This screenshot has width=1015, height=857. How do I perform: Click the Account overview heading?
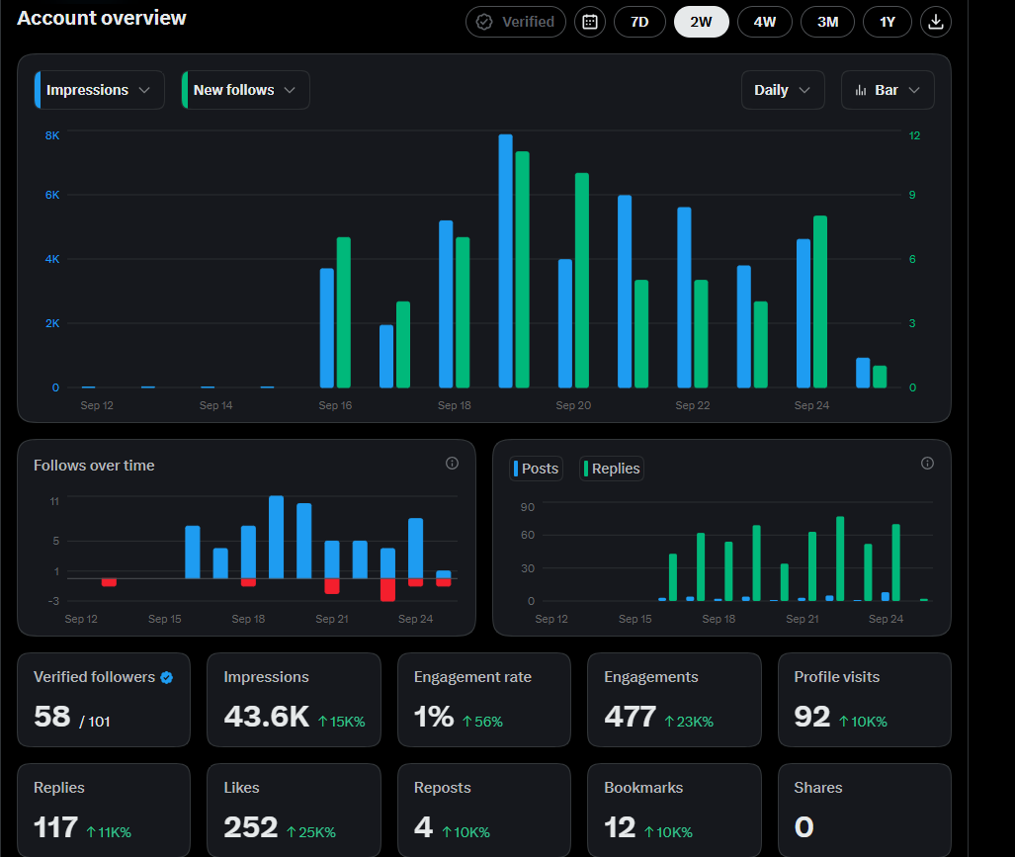coord(102,18)
